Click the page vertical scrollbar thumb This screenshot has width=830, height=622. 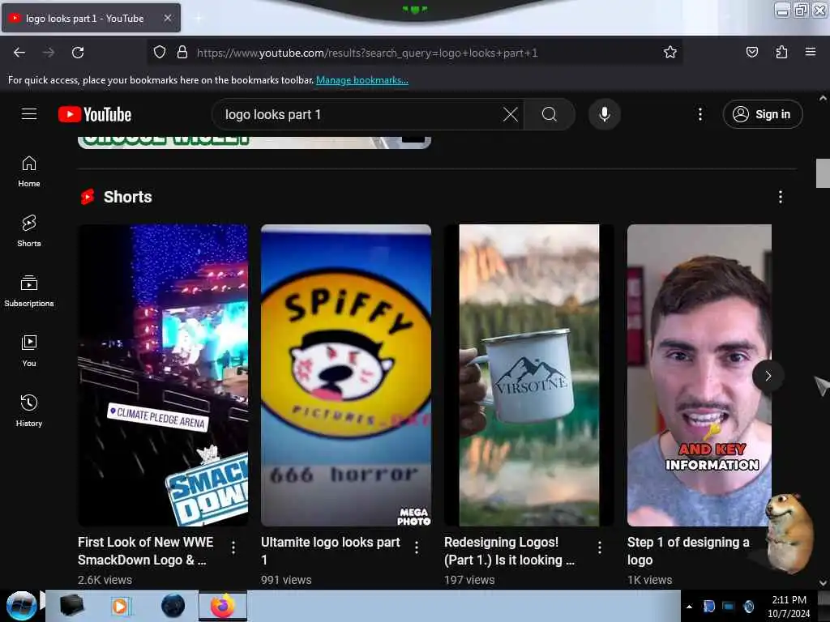point(823,173)
